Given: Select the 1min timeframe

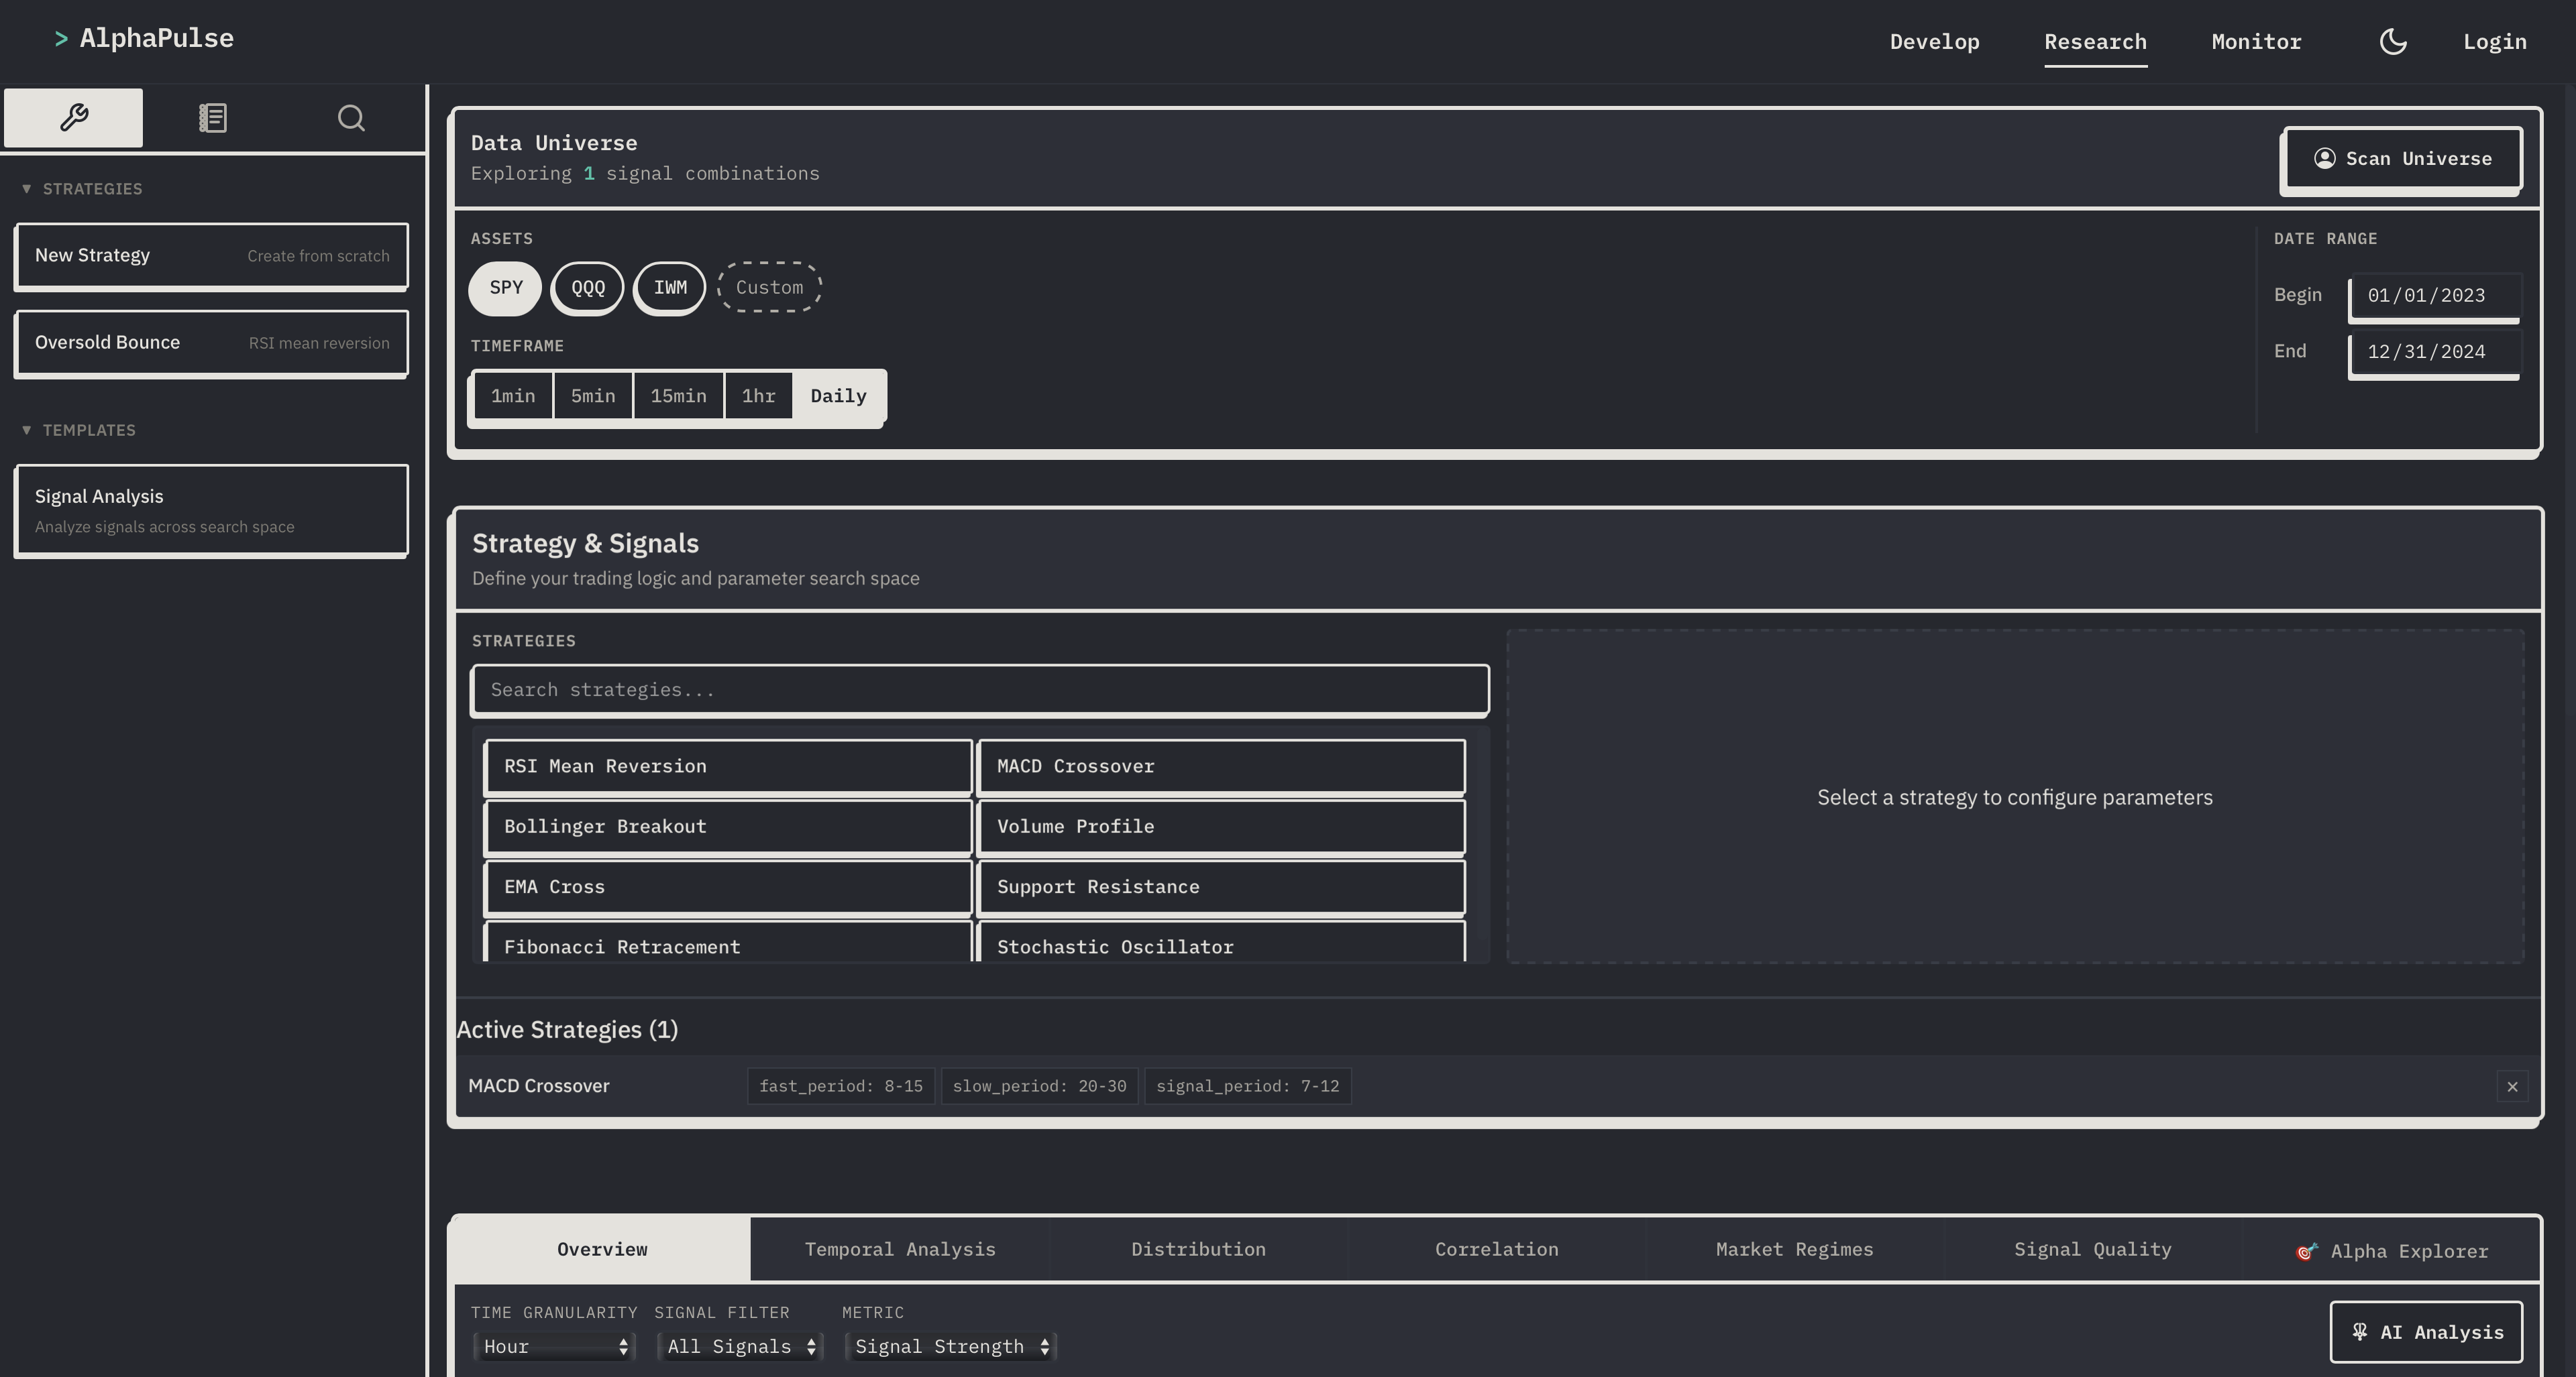Looking at the screenshot, I should tap(513, 397).
